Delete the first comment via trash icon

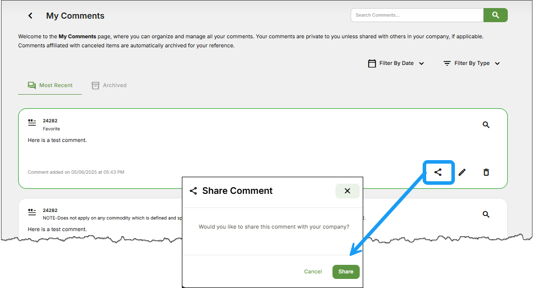(x=486, y=172)
